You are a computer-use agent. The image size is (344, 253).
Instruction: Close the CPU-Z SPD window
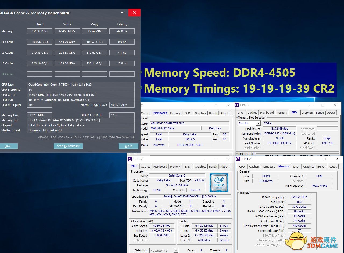tap(335, 105)
